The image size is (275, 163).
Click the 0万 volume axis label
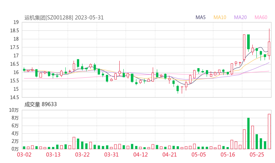pos(15,149)
